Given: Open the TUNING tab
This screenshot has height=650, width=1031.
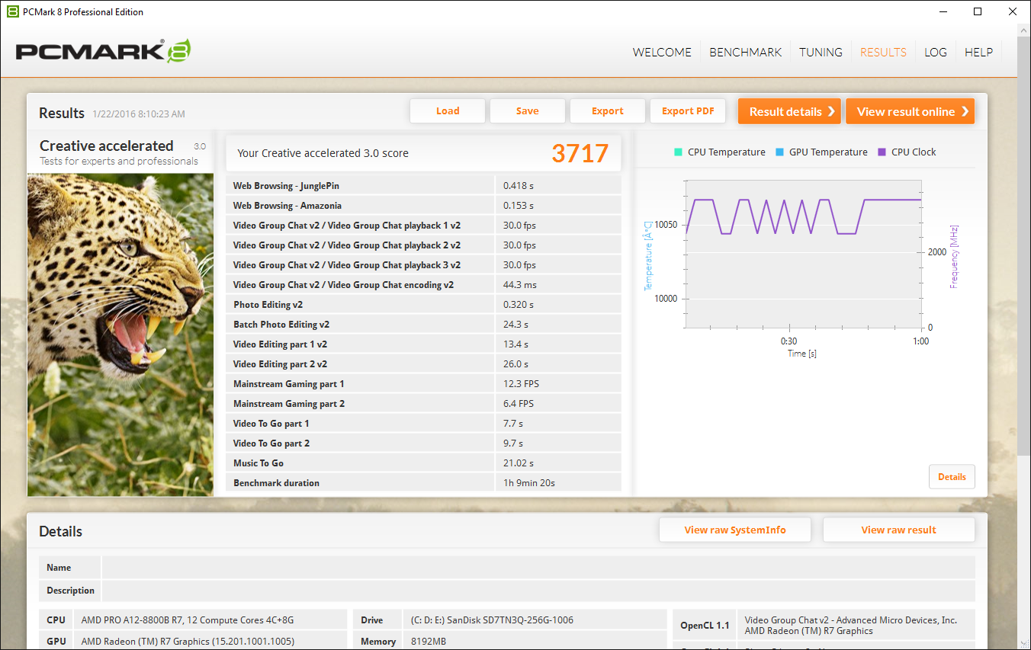Looking at the screenshot, I should click(821, 52).
